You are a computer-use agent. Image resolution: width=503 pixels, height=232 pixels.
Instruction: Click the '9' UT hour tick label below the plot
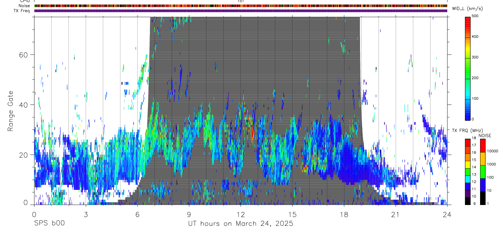pos(189,214)
